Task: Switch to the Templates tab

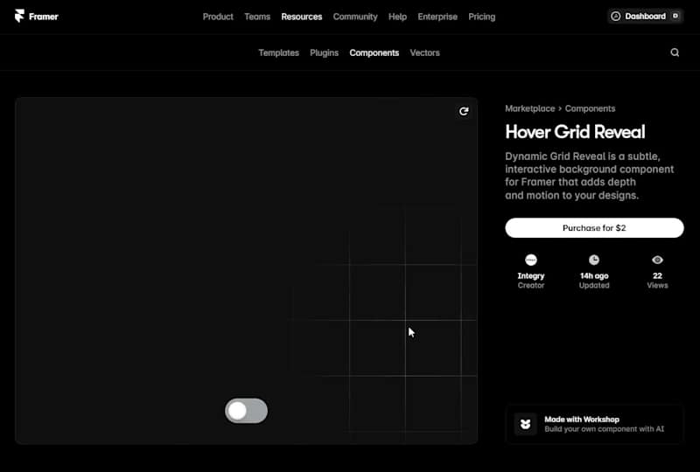Action: [278, 52]
